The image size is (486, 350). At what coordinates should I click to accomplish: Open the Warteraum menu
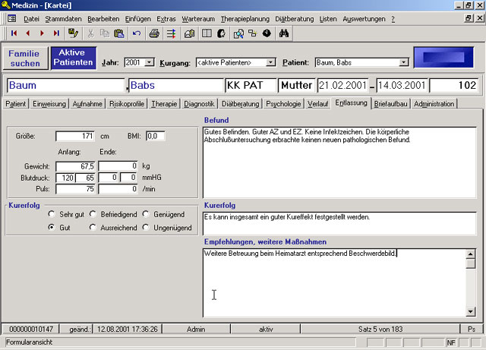pos(198,19)
